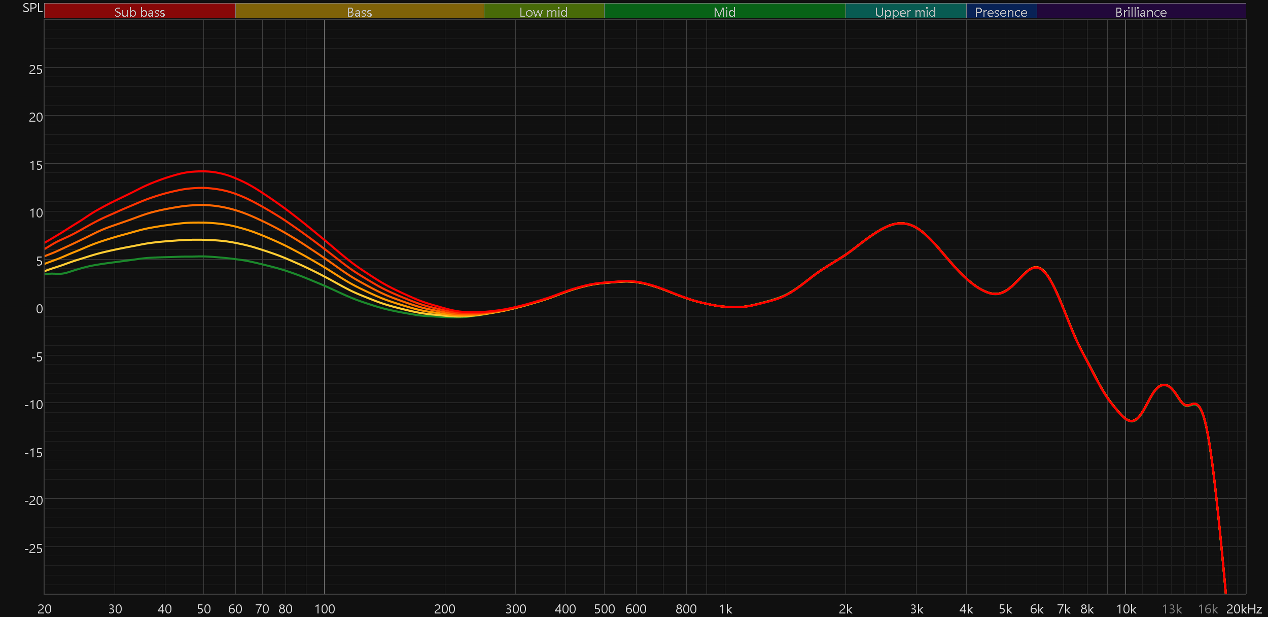The image size is (1268, 617).
Task: Click the Brilliance band label
Action: (1141, 12)
